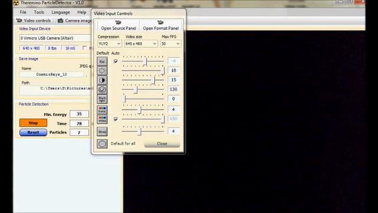Screen dimensions: 378x213
Task: Reset gamma with the curve icon button
Action: pos(102,89)
